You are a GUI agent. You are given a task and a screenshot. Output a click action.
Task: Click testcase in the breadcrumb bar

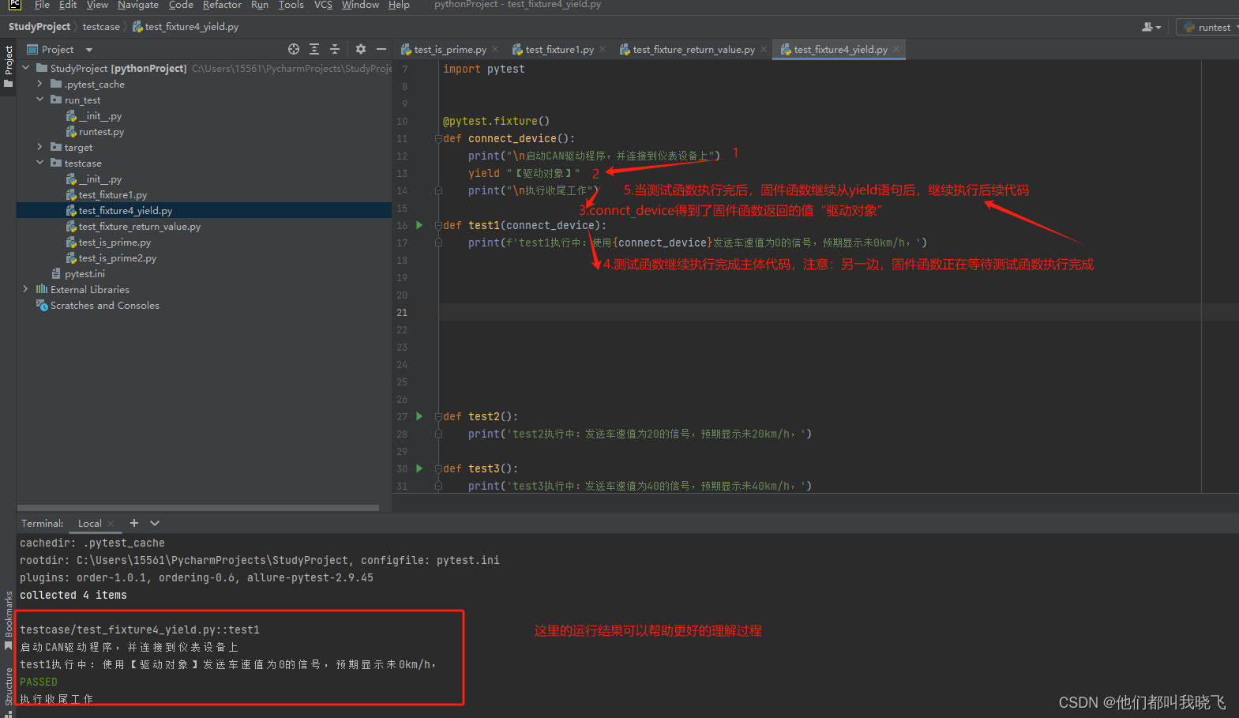tap(101, 27)
